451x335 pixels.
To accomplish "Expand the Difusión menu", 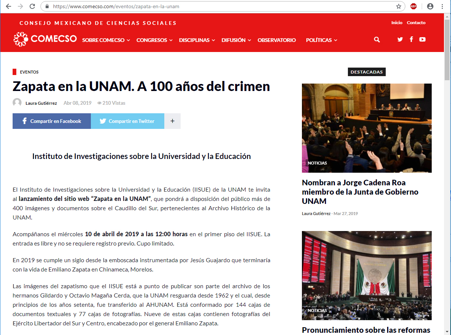I will (236, 40).
